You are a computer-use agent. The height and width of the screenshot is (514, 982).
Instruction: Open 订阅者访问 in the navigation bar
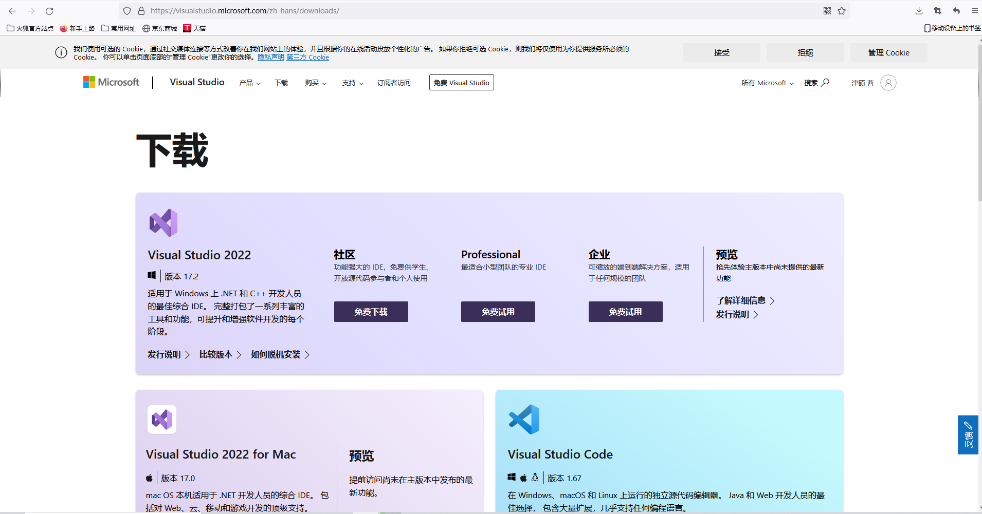tap(394, 83)
